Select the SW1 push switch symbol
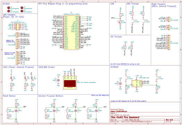Viewport: 182px width, 125px height. (67, 111)
